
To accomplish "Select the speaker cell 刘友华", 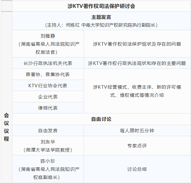I will pos(48,146).
